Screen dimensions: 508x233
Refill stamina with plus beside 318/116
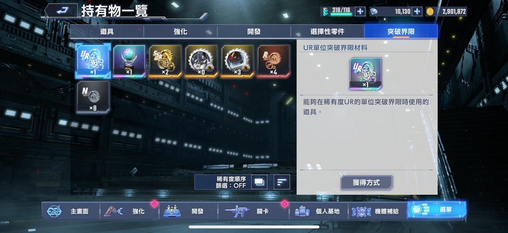[360, 11]
